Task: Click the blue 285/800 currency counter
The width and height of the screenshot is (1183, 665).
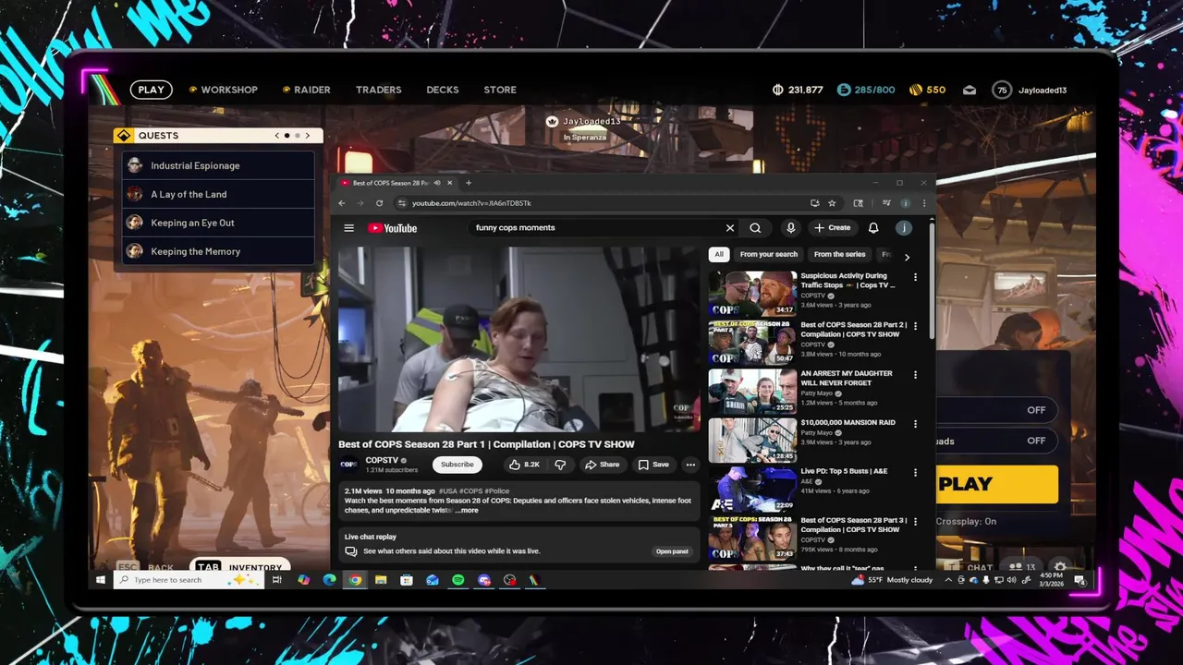Action: point(866,90)
